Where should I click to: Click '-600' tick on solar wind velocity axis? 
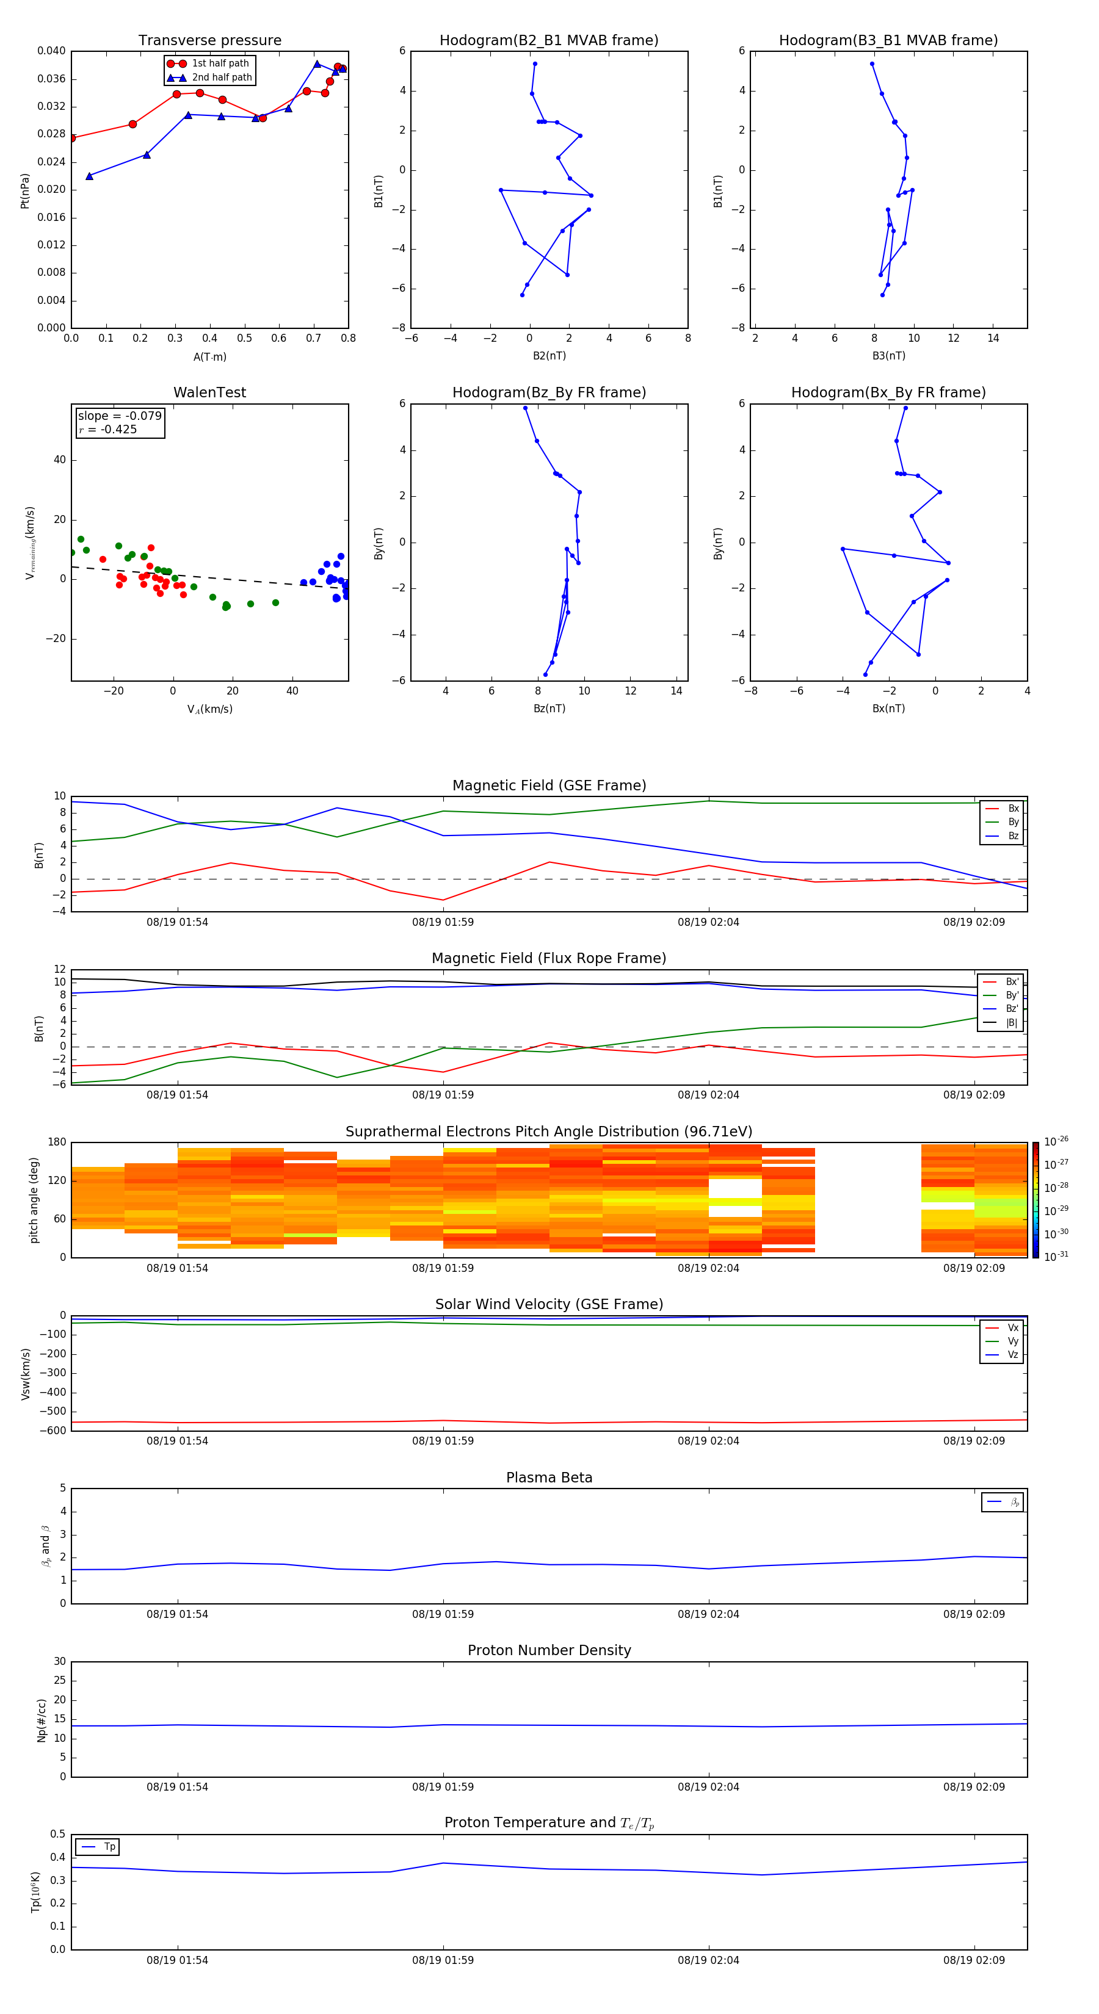pyautogui.click(x=53, y=1431)
